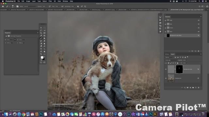The height and width of the screenshot is (117, 209).
Task: Select the Move tool
Action: coord(41,28)
